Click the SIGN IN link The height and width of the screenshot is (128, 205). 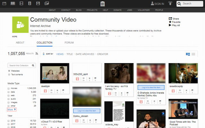[x=157, y=4]
